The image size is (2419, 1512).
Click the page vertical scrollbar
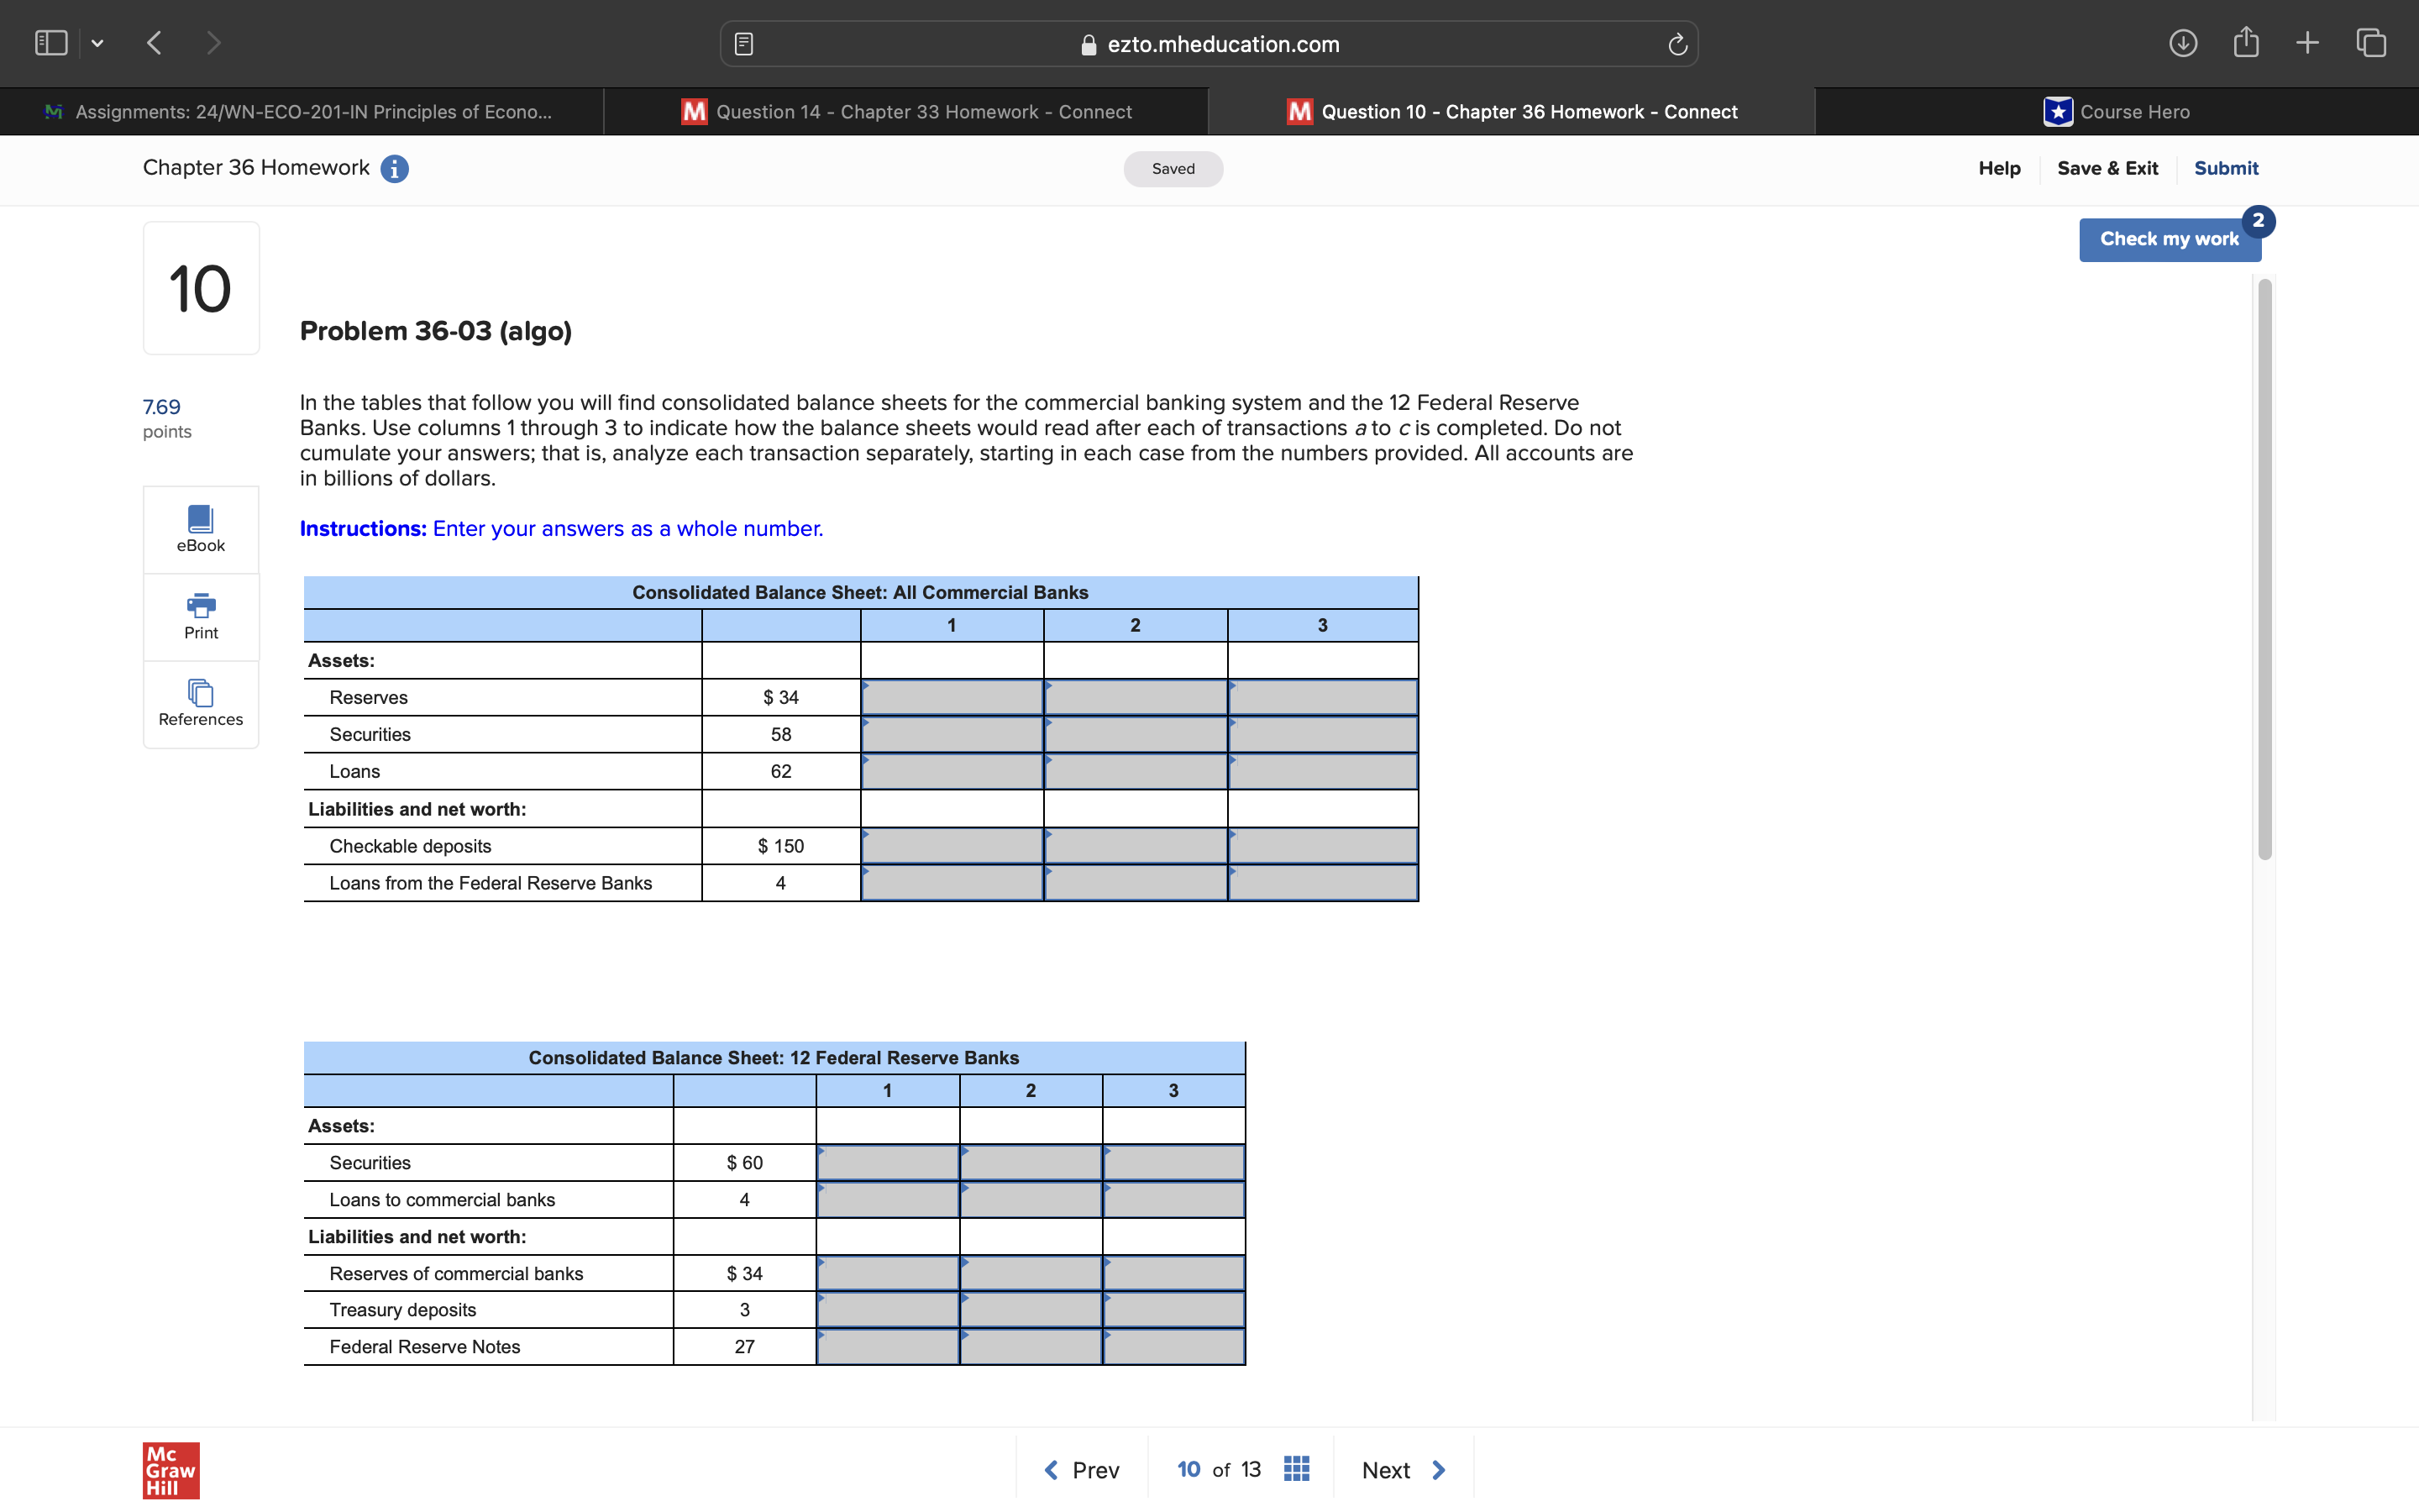click(2264, 570)
